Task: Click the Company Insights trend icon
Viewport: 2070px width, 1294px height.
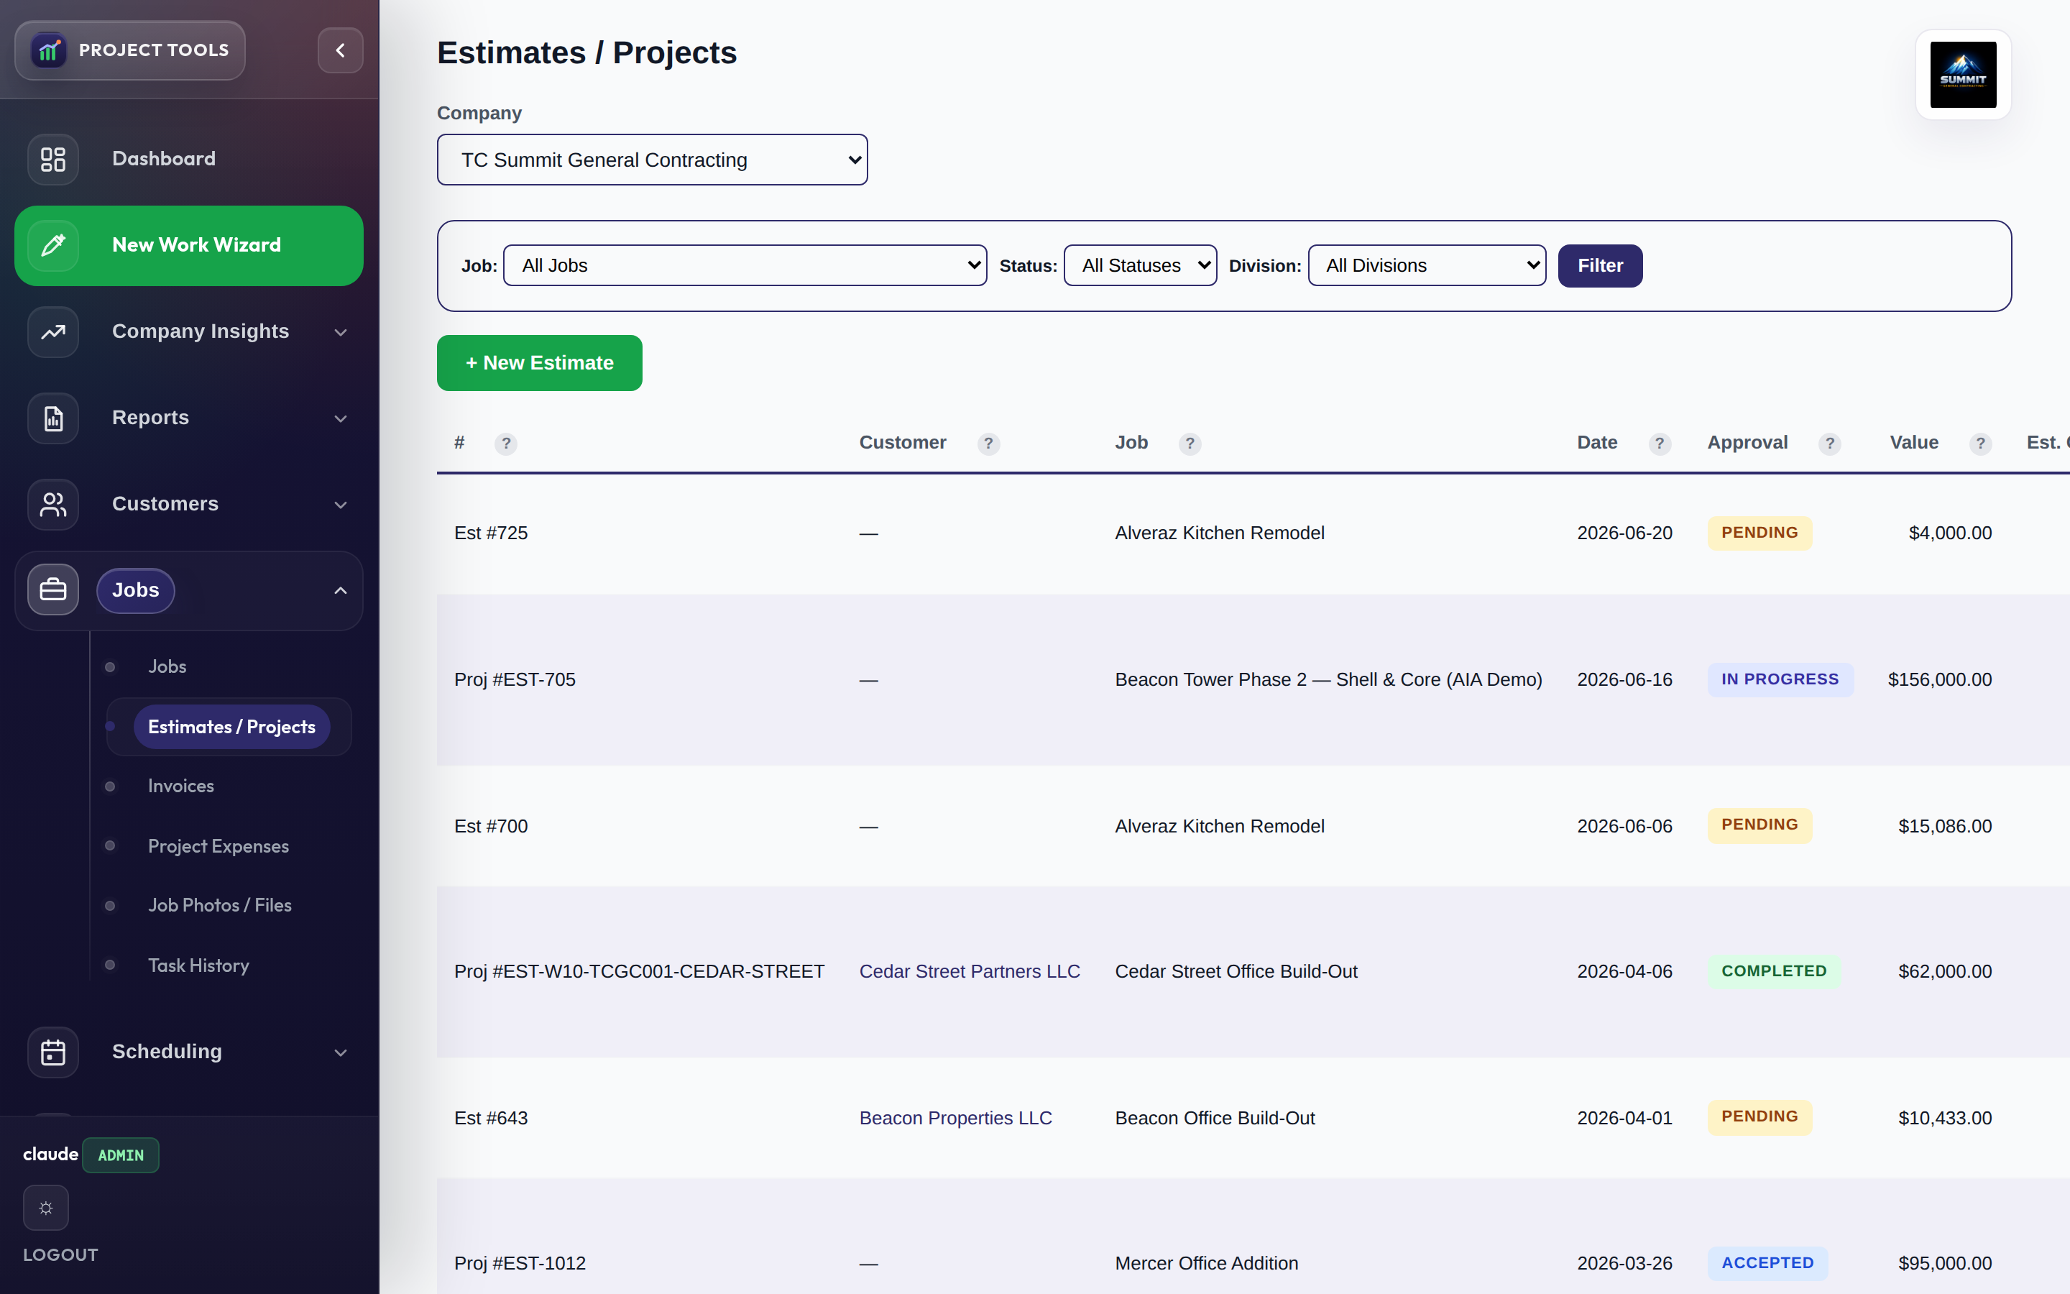Action: click(x=53, y=332)
